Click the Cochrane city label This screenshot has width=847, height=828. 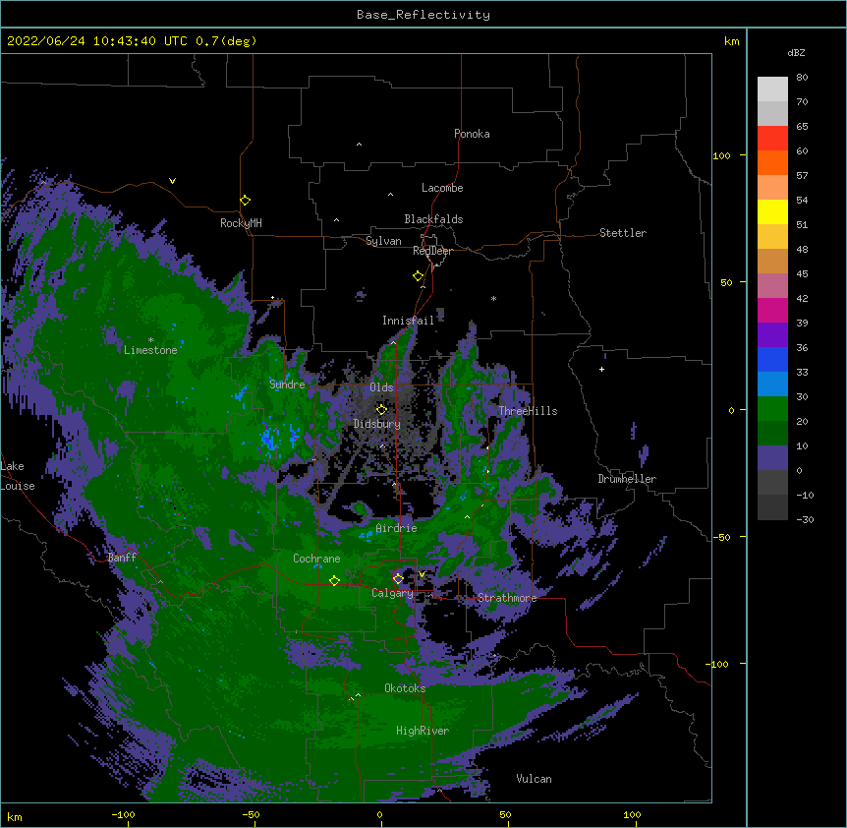[316, 559]
